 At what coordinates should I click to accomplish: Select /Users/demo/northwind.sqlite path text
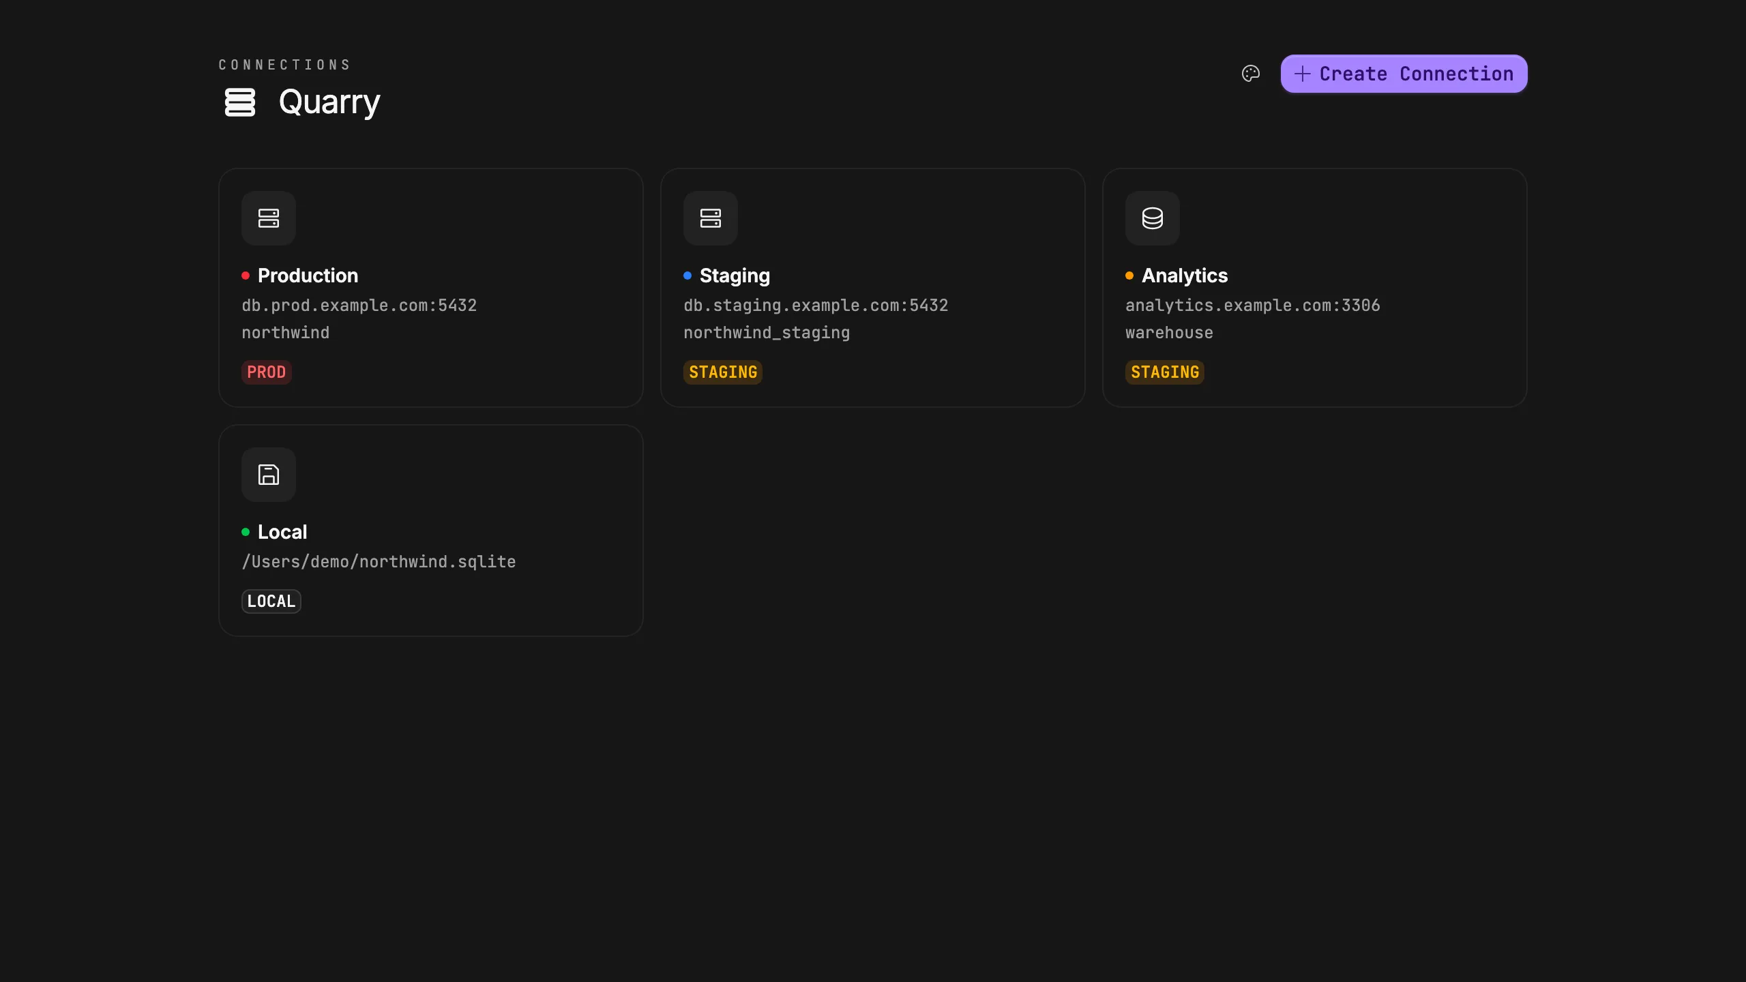click(x=379, y=562)
